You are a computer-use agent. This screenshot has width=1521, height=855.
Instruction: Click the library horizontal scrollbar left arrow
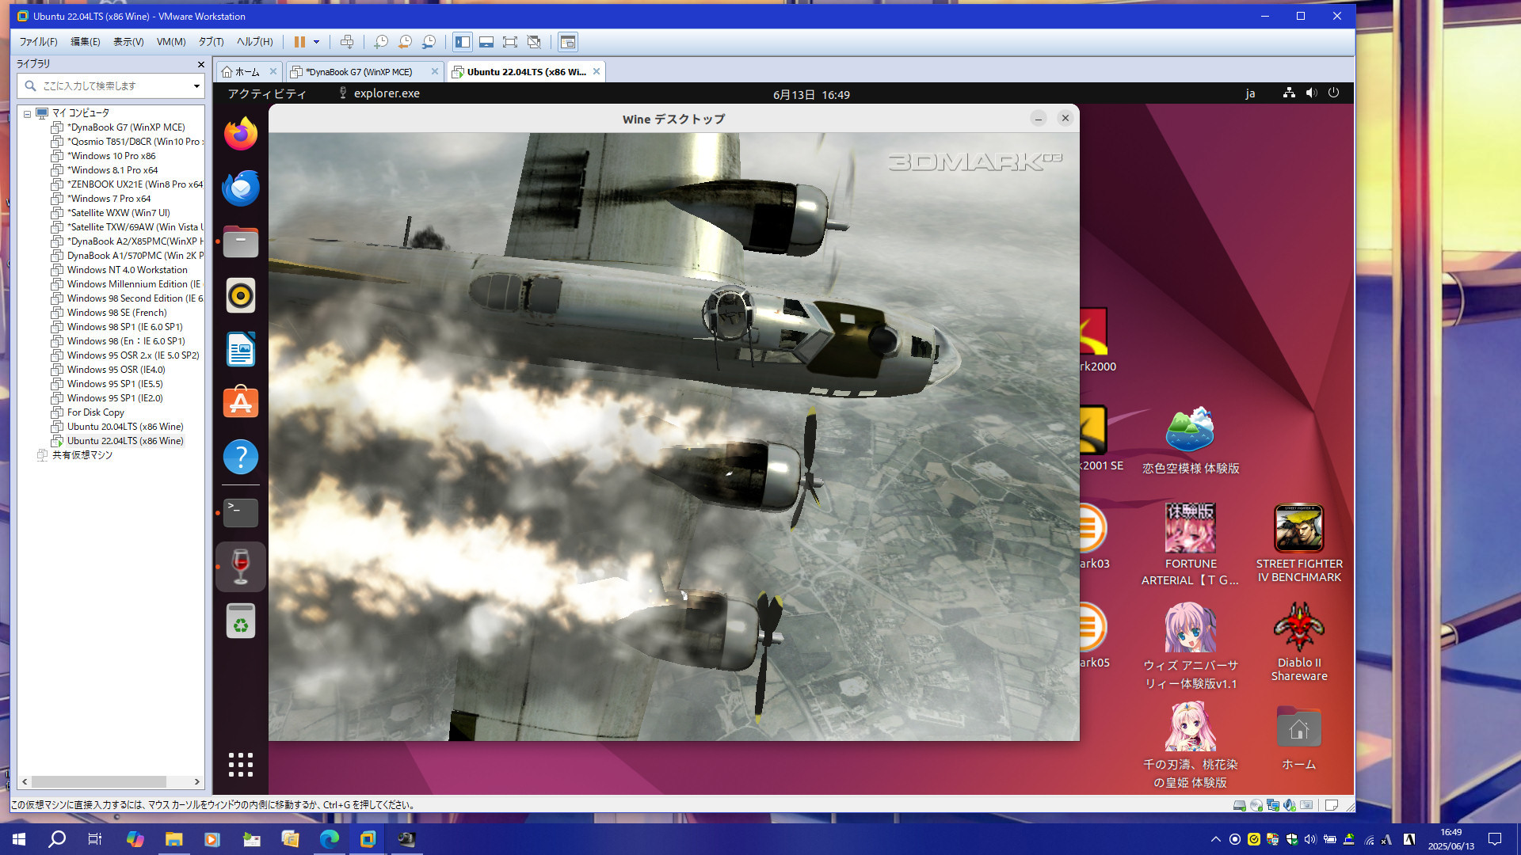(x=25, y=781)
